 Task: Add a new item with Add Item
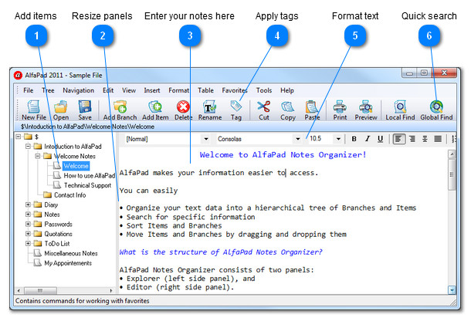(155, 110)
